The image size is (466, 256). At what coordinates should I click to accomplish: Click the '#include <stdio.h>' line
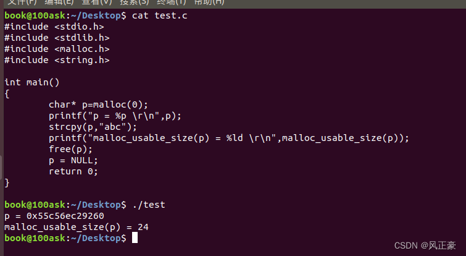click(54, 27)
